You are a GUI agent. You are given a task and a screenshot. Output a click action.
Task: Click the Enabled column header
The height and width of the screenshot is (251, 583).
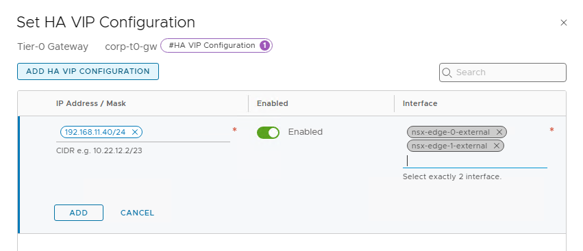(x=273, y=103)
